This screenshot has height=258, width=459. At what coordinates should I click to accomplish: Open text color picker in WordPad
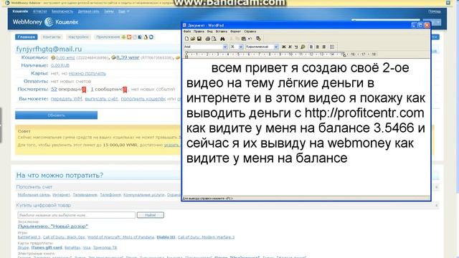pyautogui.click(x=303, y=47)
